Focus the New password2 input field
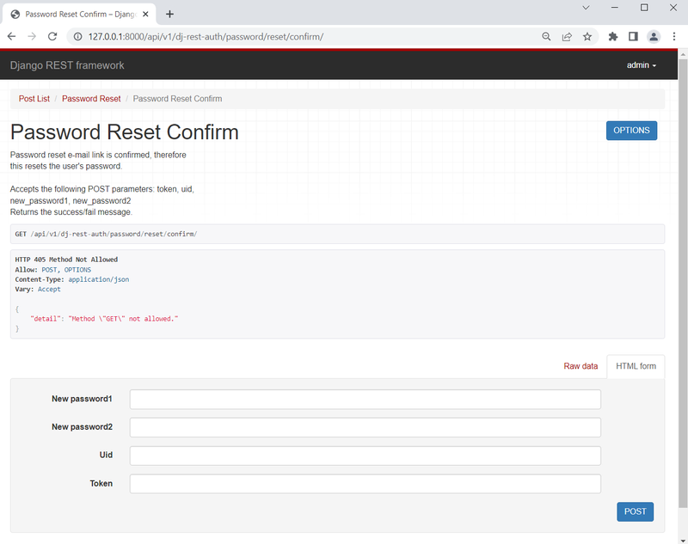This screenshot has height=544, width=688. pos(365,427)
